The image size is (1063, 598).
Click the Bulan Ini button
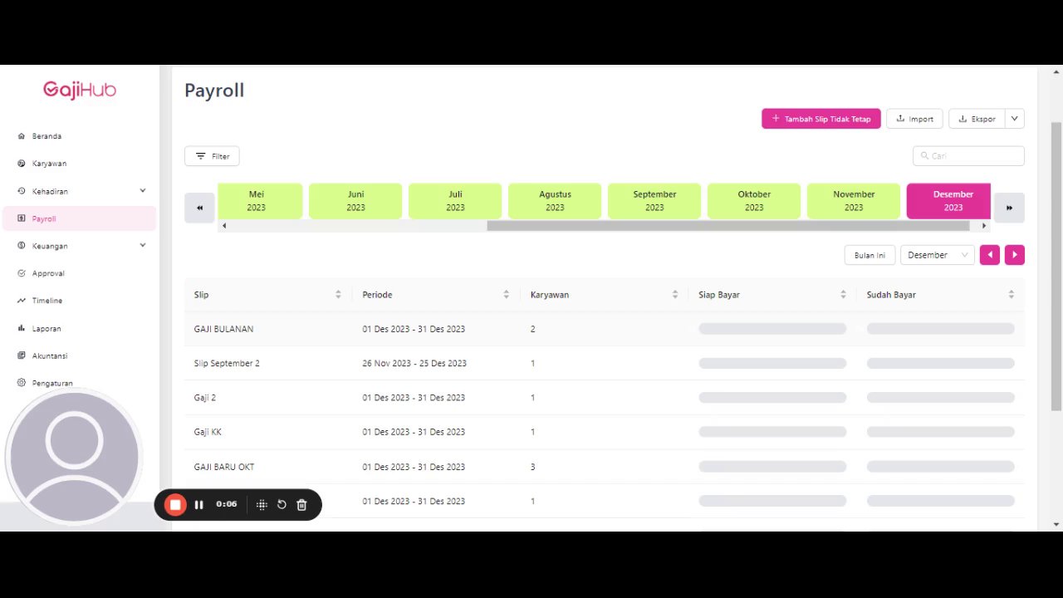coord(870,255)
